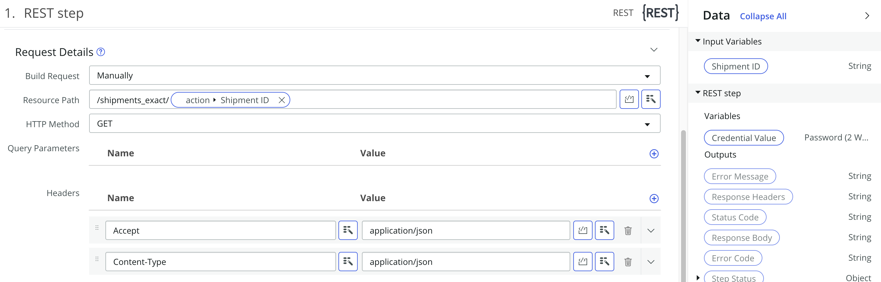Viewport: 881px width, 282px height.
Task: Collapse the REST step data section
Action: (x=698, y=93)
